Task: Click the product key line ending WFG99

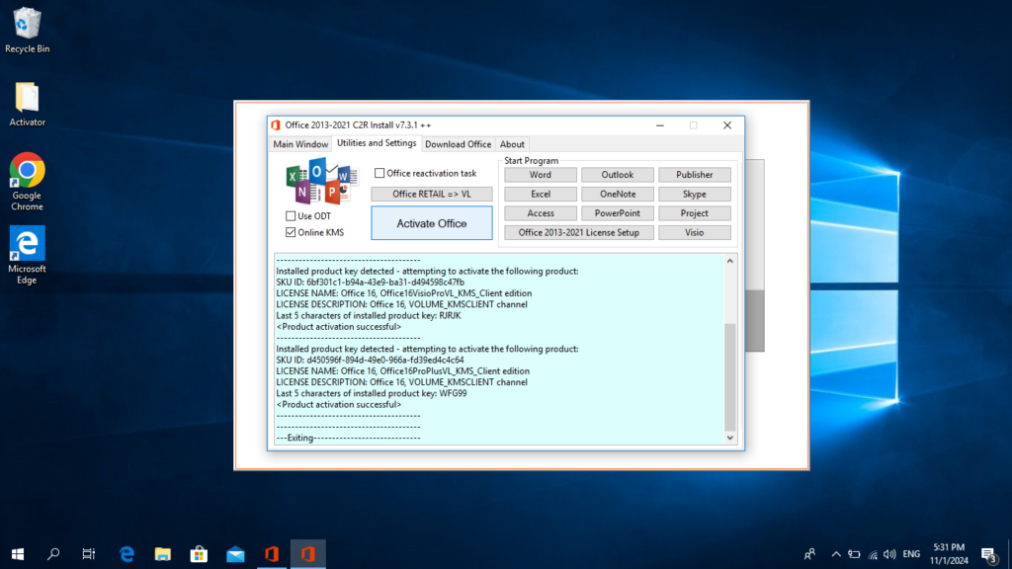Action: click(372, 393)
